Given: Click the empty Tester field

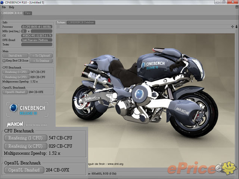Looking at the screenshot, I should click(x=37, y=44).
